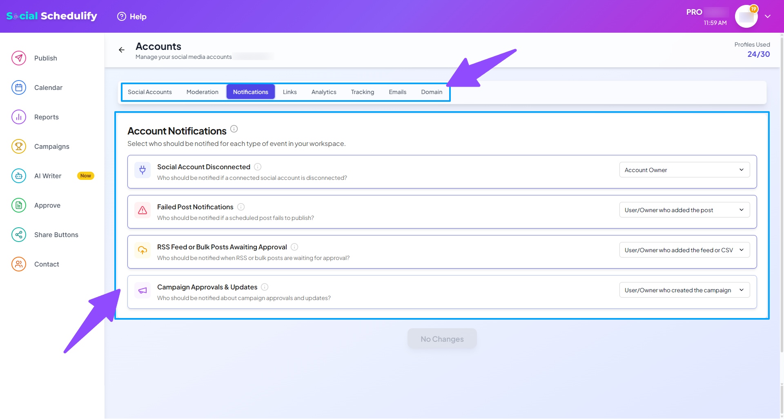Expand the Failed Post Notifications recipient dropdown

(x=684, y=210)
